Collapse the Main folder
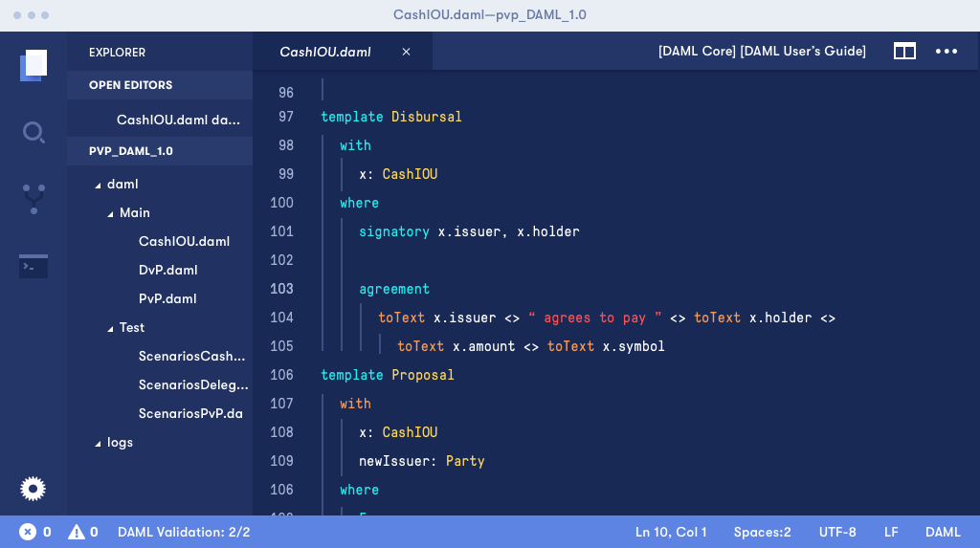This screenshot has width=980, height=548. (110, 213)
